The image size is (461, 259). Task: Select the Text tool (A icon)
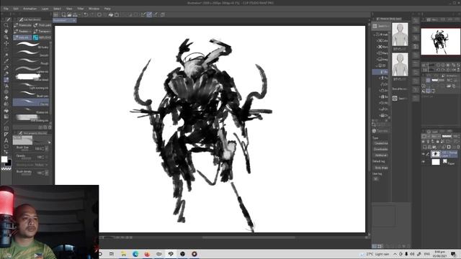pyautogui.click(x=6, y=140)
